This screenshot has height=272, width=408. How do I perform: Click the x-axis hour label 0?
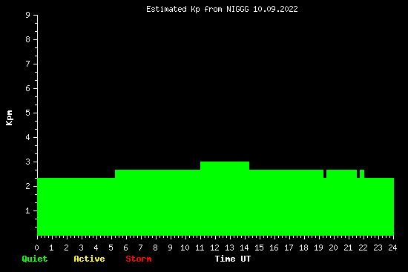36,248
